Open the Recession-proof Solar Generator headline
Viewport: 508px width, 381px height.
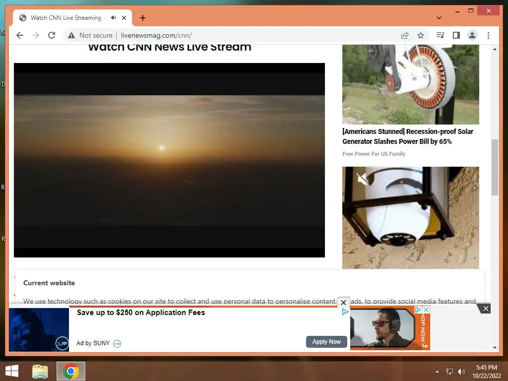coord(408,136)
